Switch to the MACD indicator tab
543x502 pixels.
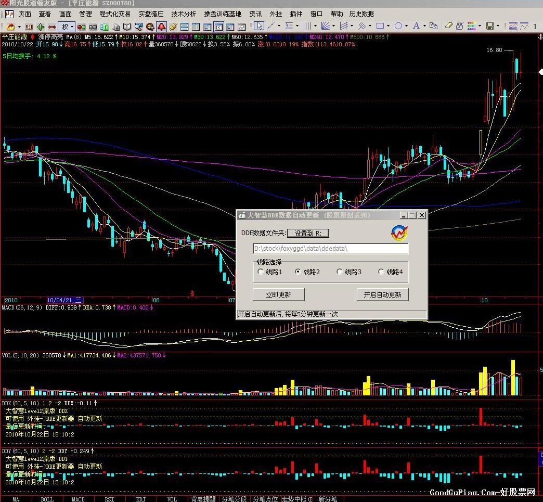(x=78, y=499)
